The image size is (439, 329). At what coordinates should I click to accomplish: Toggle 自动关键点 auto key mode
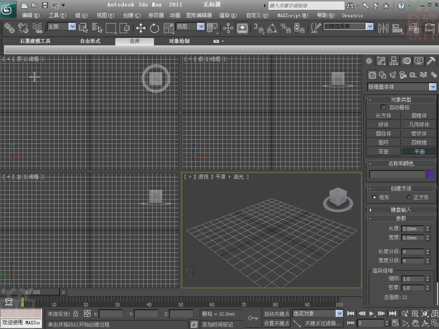click(277, 314)
